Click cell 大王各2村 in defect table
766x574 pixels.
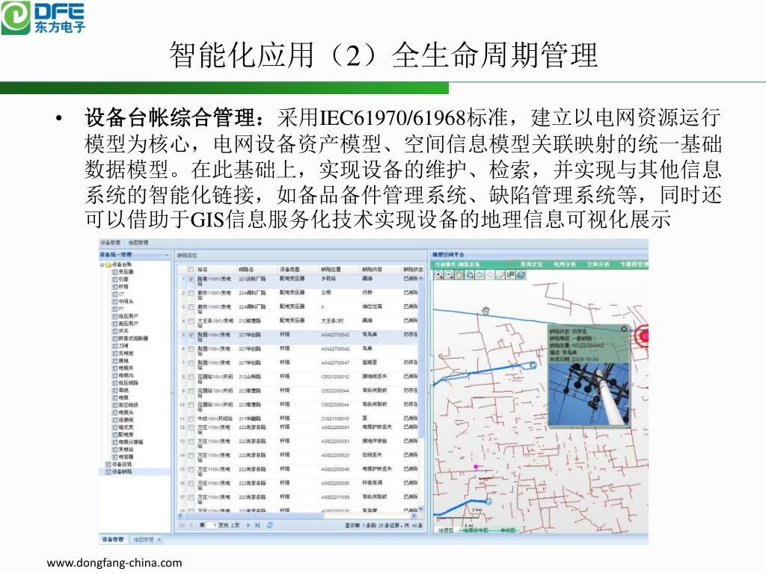(331, 321)
